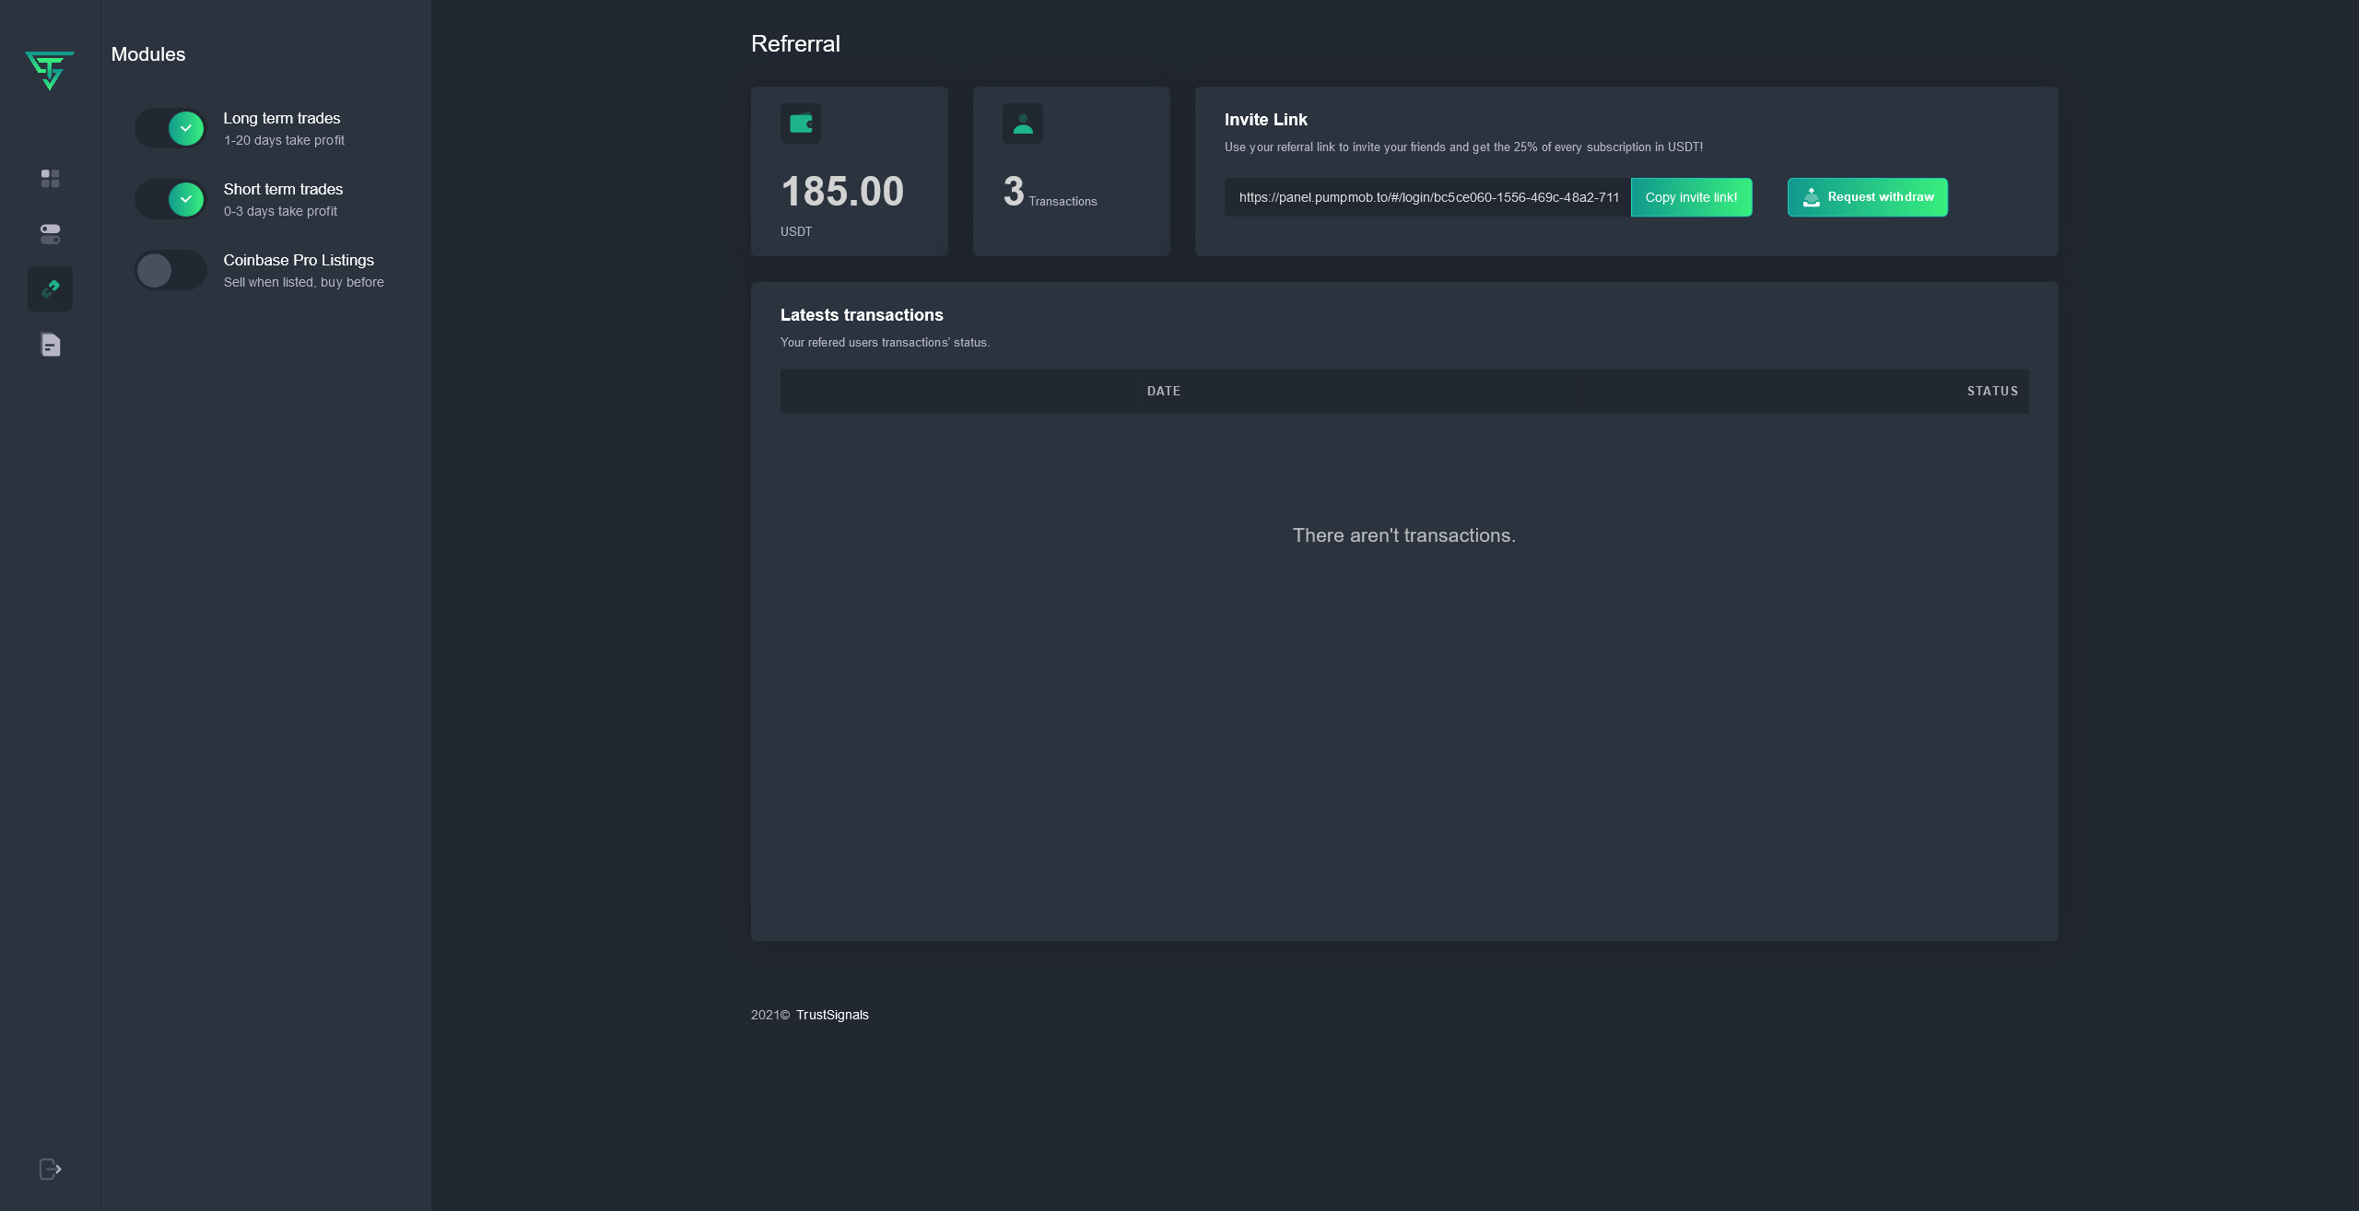Enable the Coinbase Pro Listings toggle
Image resolution: width=2359 pixels, height=1211 pixels.
171,270
